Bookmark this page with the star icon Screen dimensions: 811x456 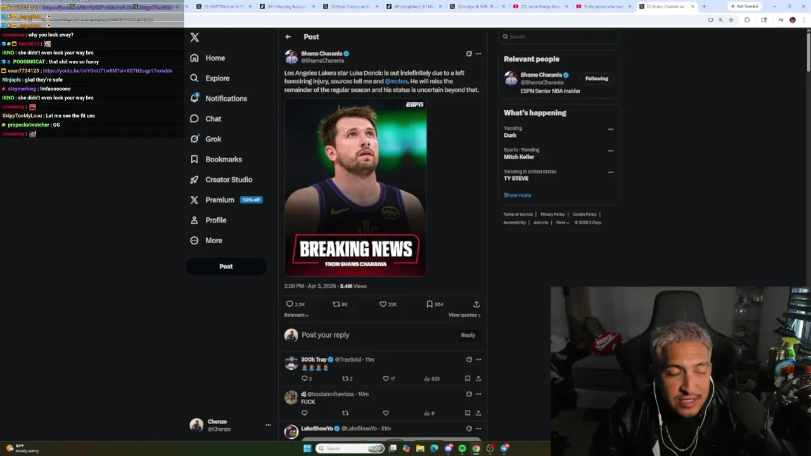click(731, 20)
